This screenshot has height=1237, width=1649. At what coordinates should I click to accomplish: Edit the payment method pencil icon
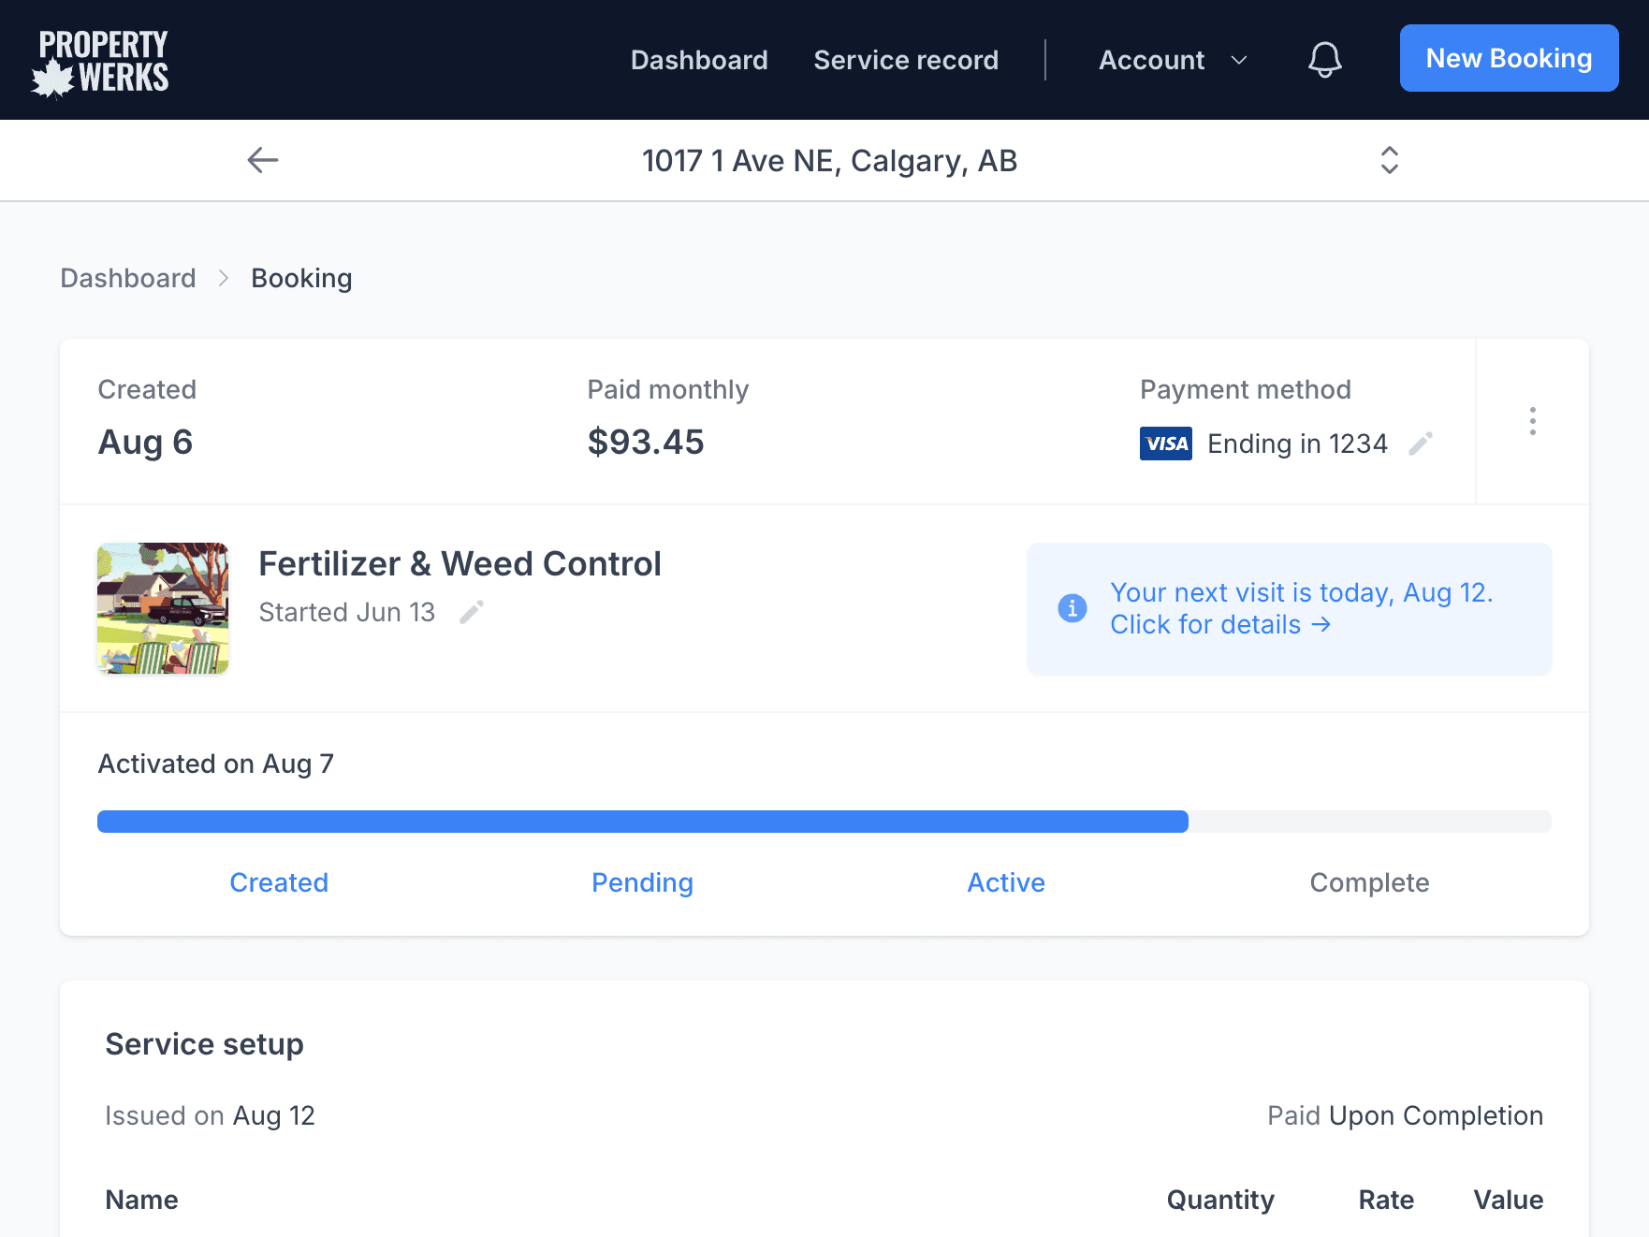[1421, 444]
